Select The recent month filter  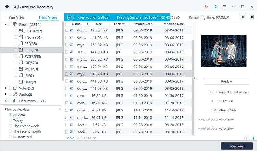10,131
